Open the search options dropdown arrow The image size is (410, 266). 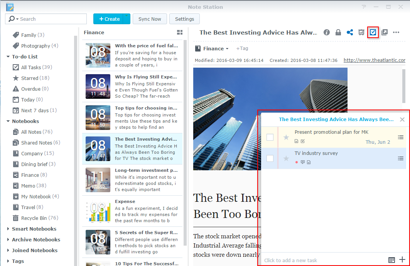(17, 19)
